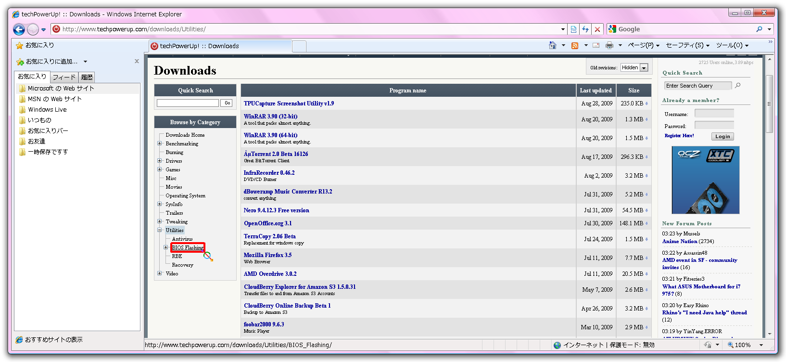Click the download arrow in TPUCapture row
Image resolution: width=786 pixels, height=362 pixels.
pos(647,103)
